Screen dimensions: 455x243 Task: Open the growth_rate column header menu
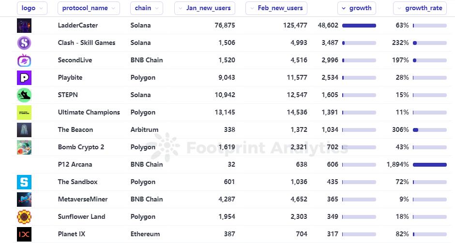419,8
